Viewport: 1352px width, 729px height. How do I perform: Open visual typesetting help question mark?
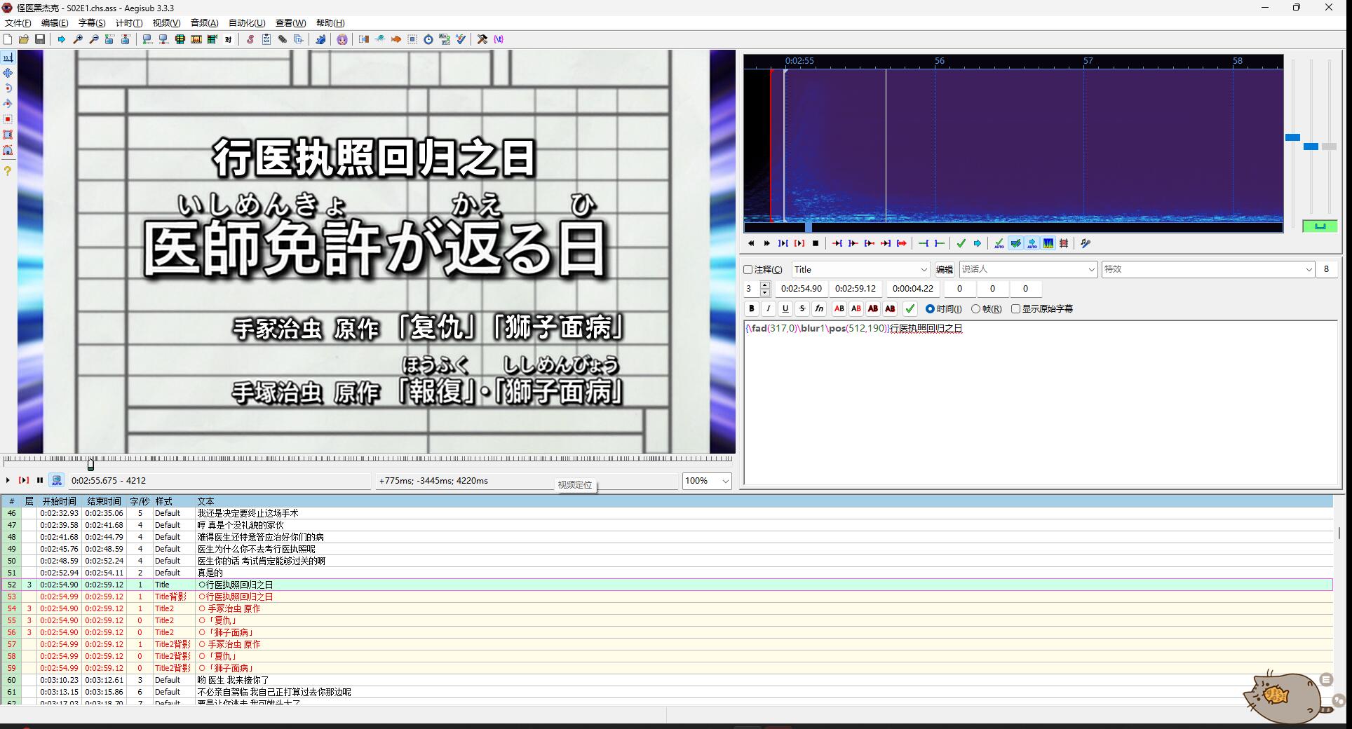tap(8, 171)
